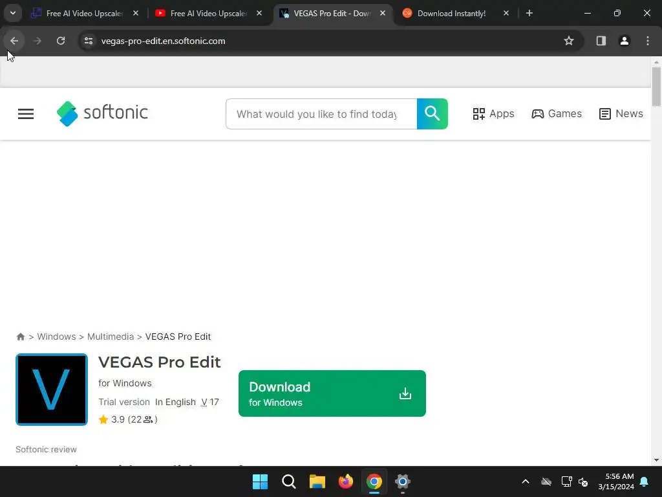The width and height of the screenshot is (662, 497).
Task: Open the Windows Start menu
Action: click(260, 481)
